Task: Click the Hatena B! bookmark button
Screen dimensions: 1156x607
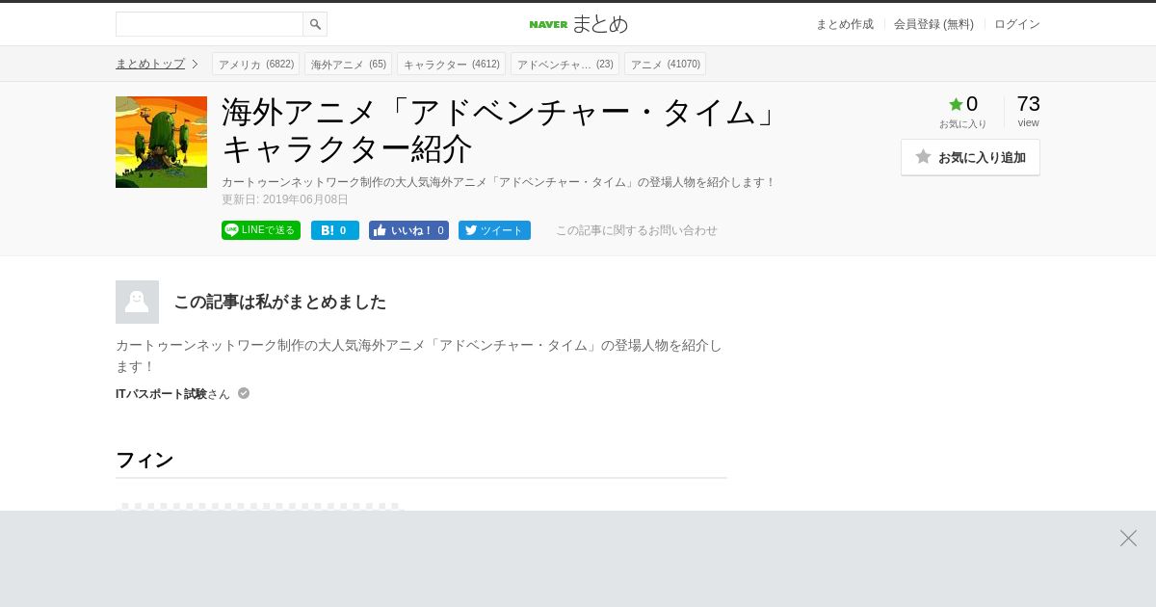Action: 335,230
